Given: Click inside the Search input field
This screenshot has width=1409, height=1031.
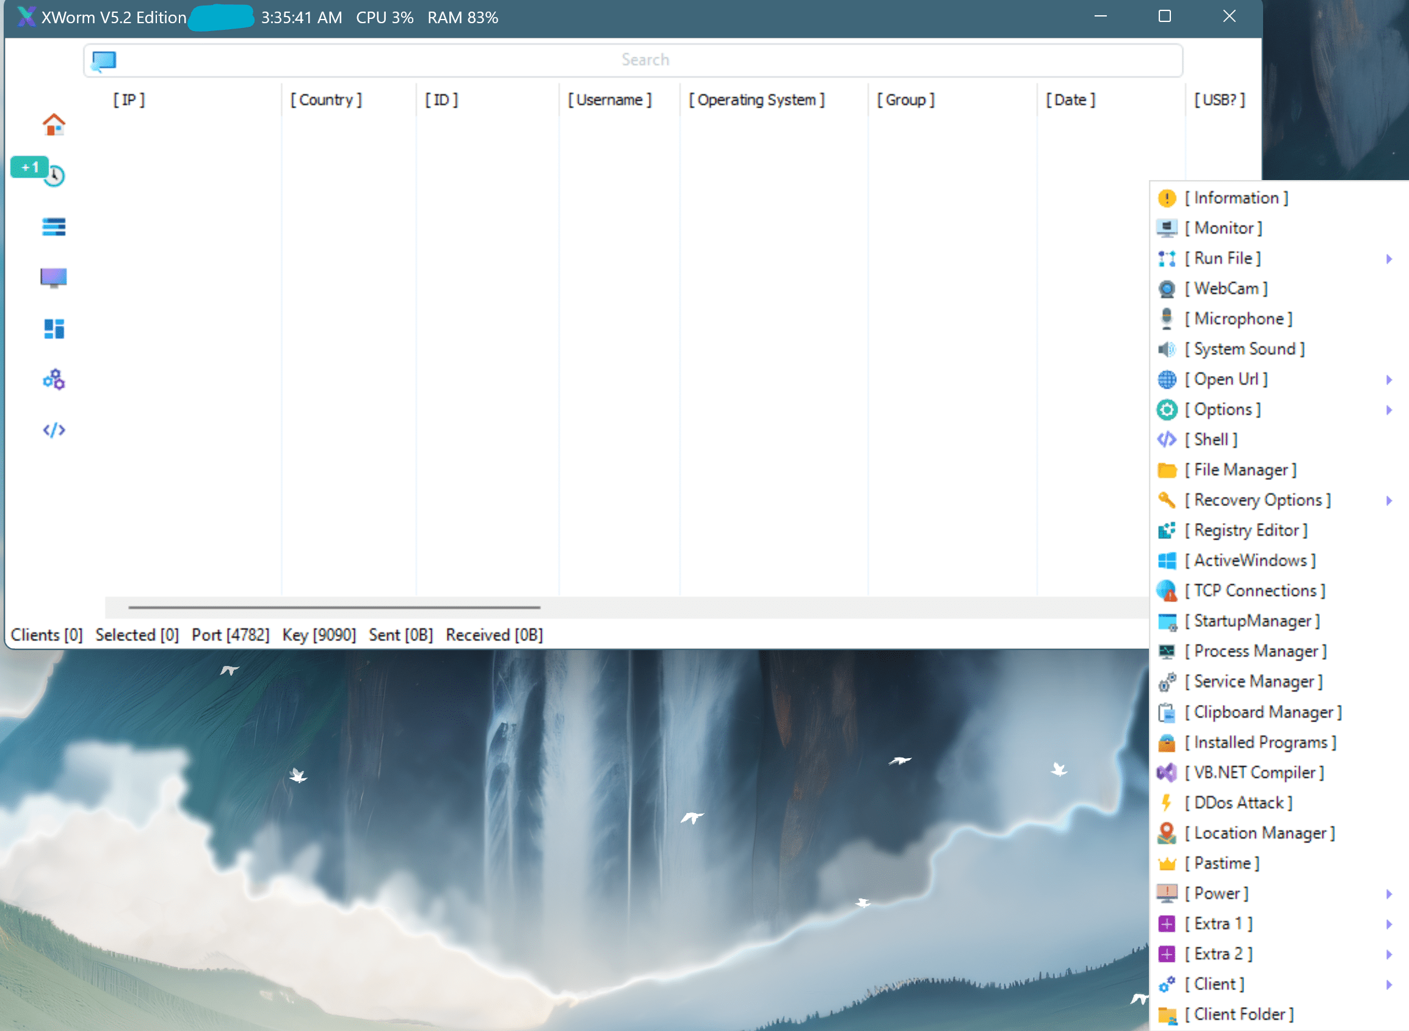Looking at the screenshot, I should pos(645,60).
